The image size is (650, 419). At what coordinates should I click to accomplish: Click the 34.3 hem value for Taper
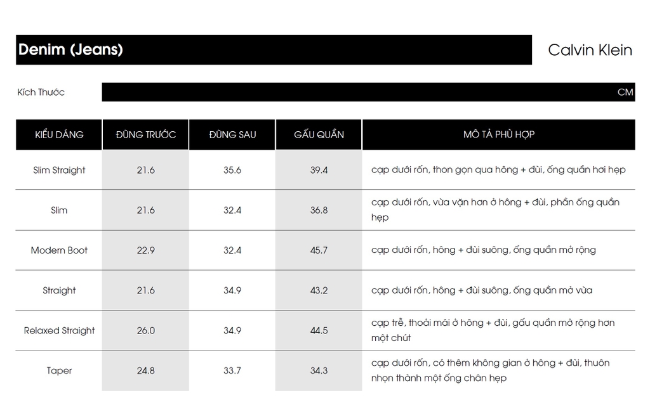click(319, 370)
